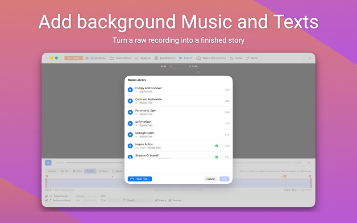Click the video playback progress bar

point(179,163)
